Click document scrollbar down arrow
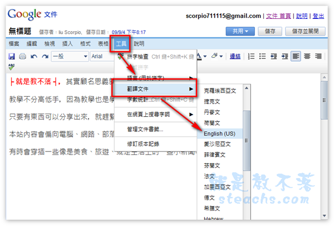 click(324, 216)
